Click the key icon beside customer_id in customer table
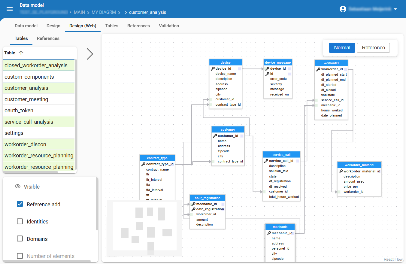 (215, 136)
